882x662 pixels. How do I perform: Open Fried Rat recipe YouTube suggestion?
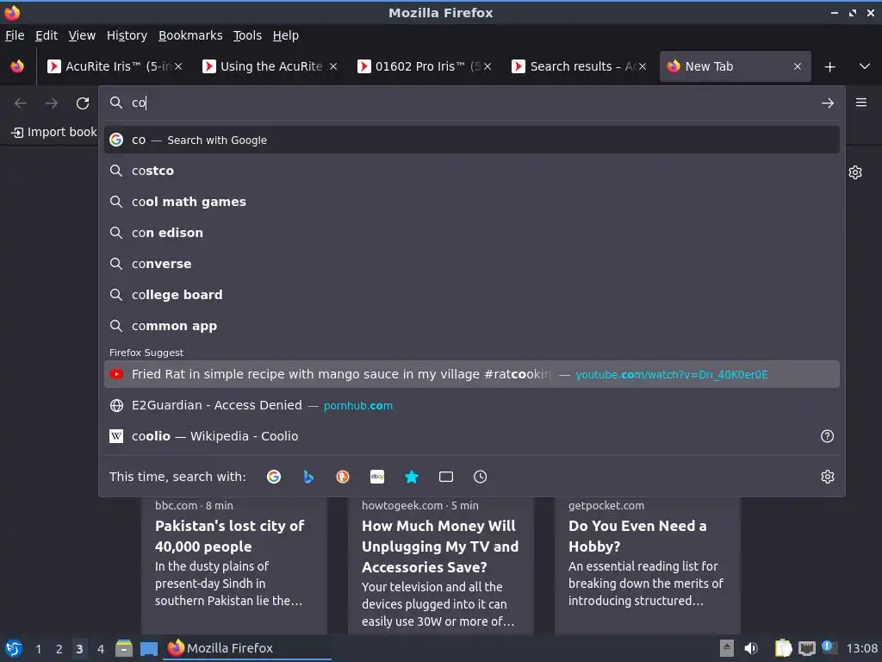(471, 374)
